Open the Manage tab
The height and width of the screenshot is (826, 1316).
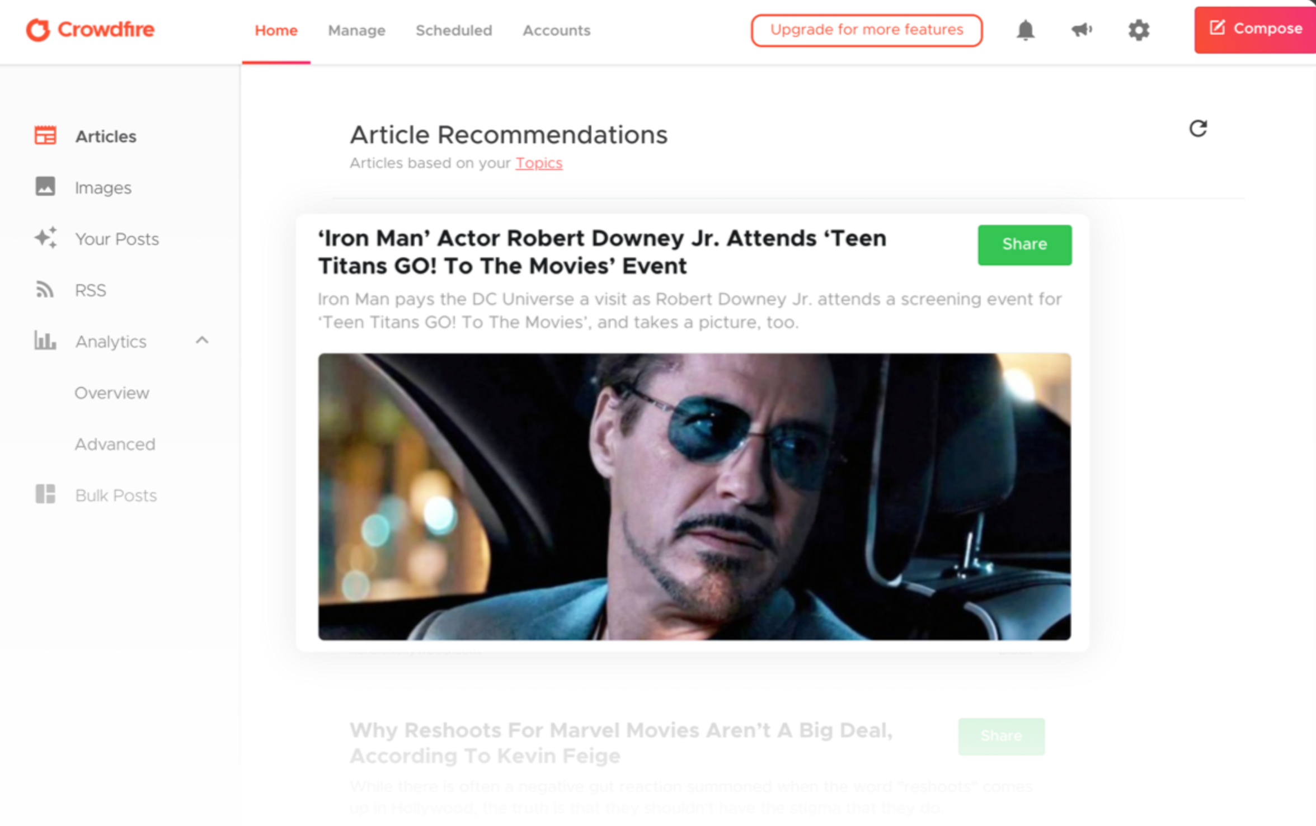click(356, 30)
